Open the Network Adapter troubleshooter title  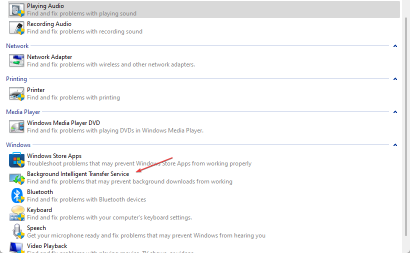pyautogui.click(x=49, y=57)
